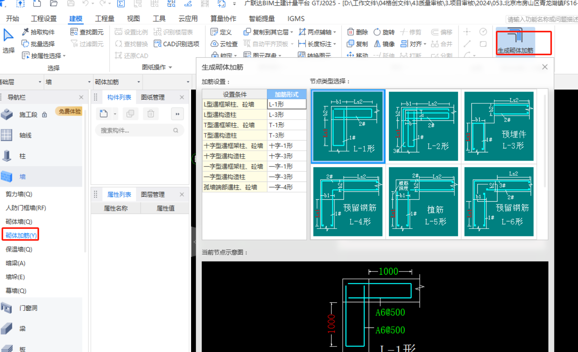Image resolution: width=578 pixels, height=352 pixels.
Task: Select 梁 in navigation
Action: click(23, 329)
